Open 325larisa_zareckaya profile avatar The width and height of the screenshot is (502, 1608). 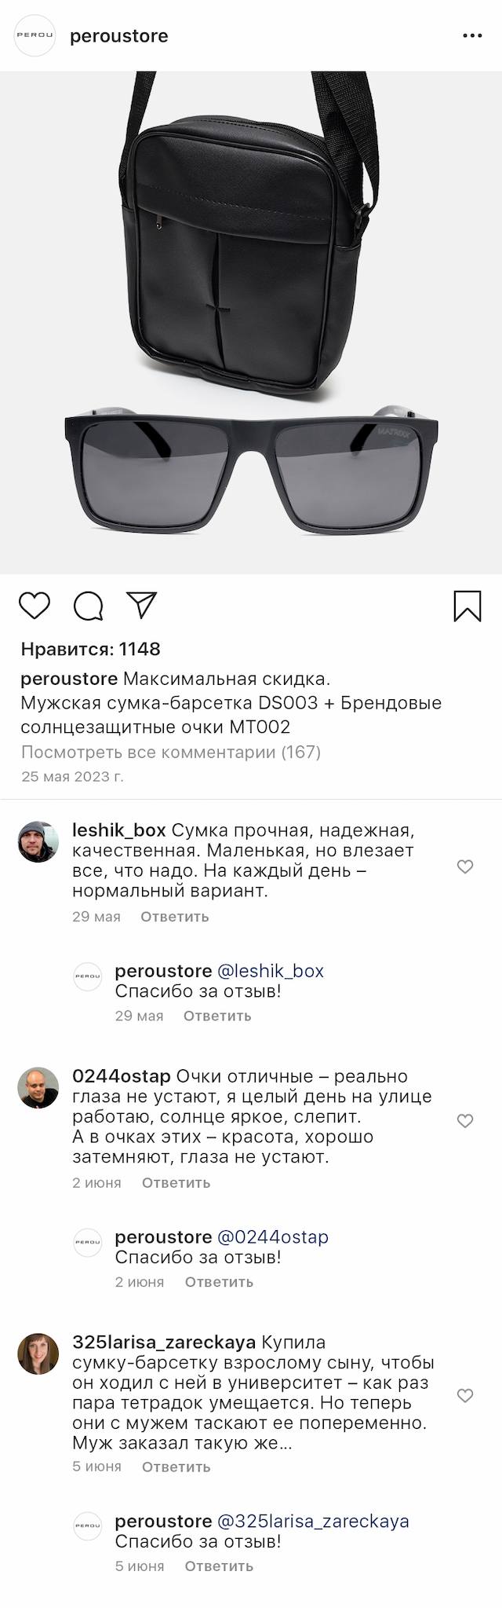click(x=38, y=1353)
